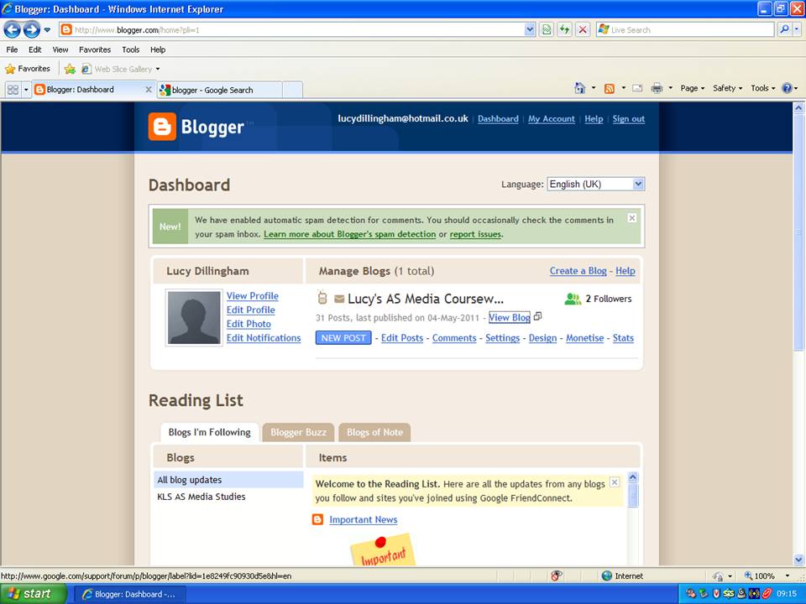Open the Safety dropdown menu

[x=727, y=88]
